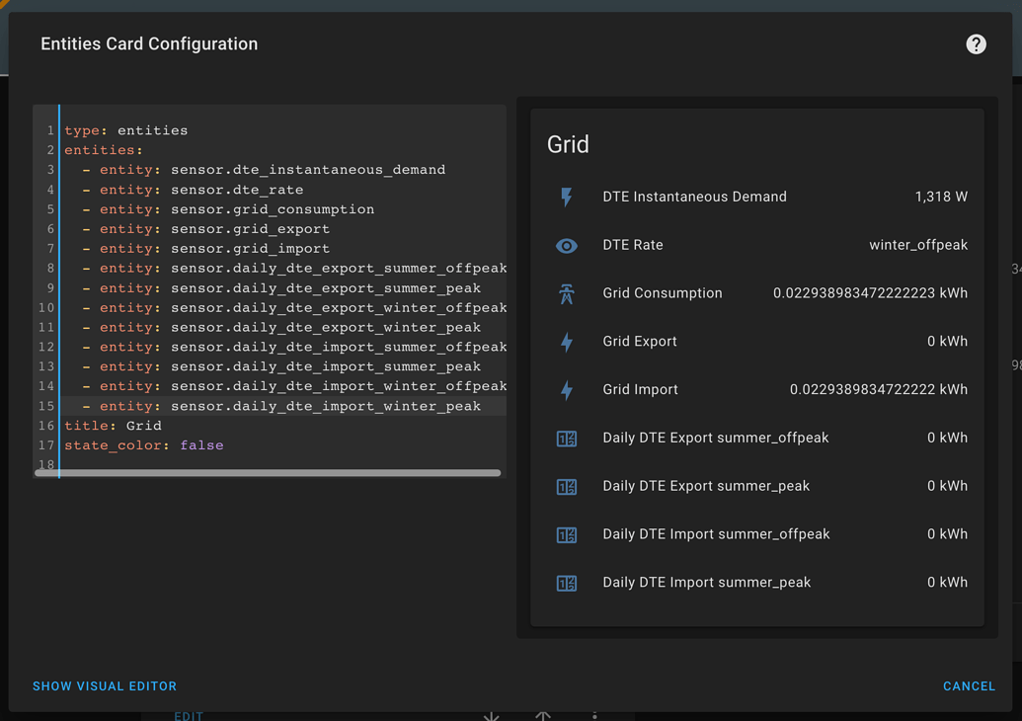Image resolution: width=1022 pixels, height=721 pixels.
Task: Click the lightning icon beside DTE Instantaneous Demand
Action: coord(566,197)
